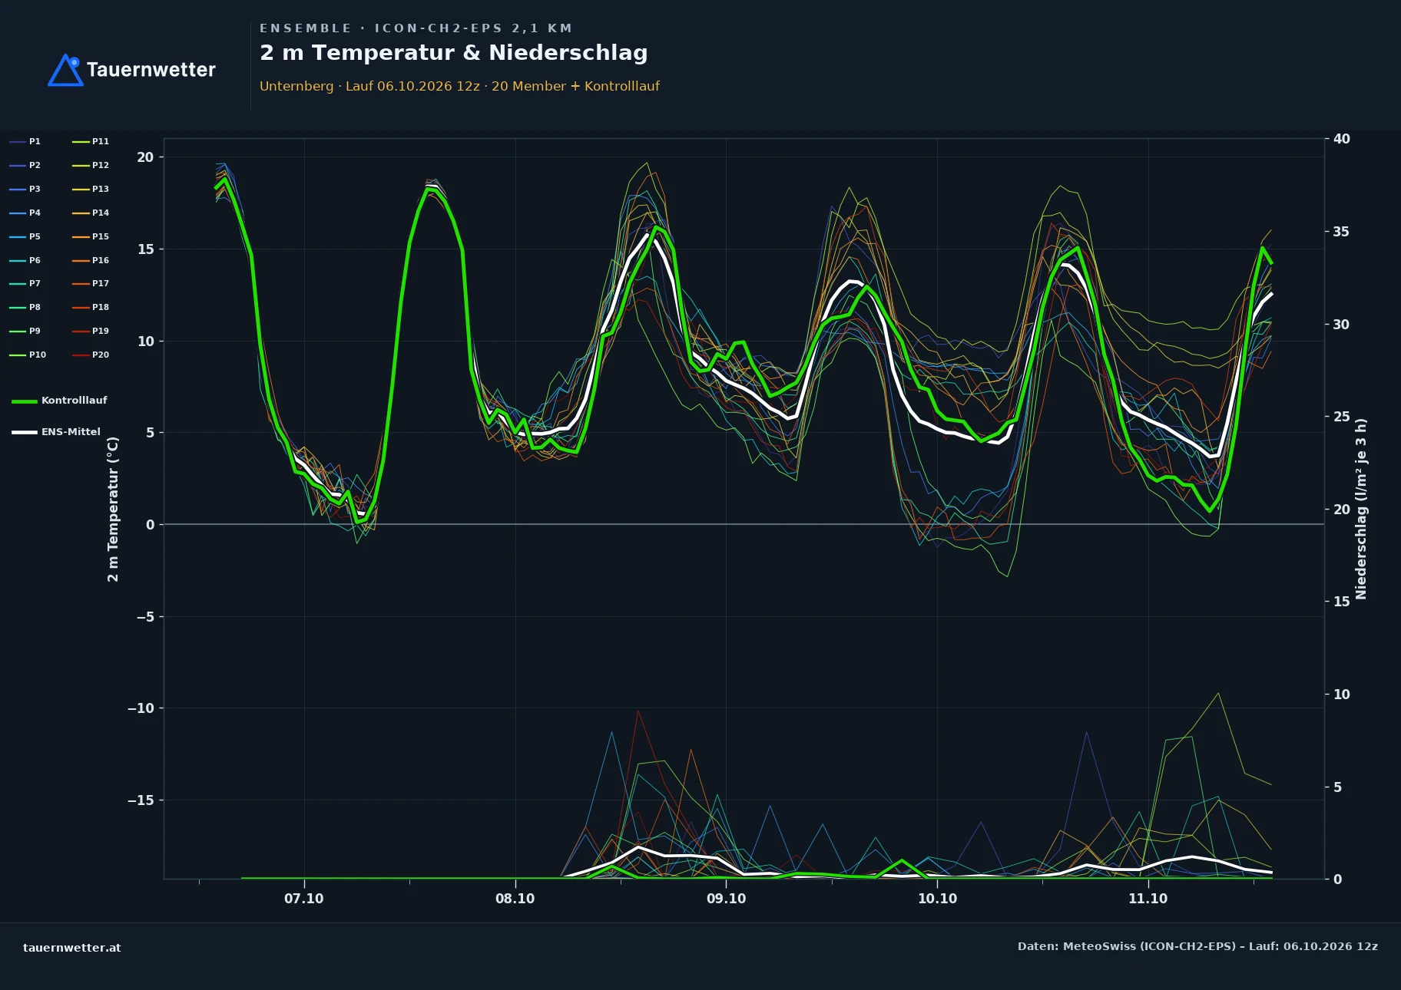This screenshot has height=990, width=1401.
Task: Click the 35 precipitation axis tick label
Action: point(1342,232)
